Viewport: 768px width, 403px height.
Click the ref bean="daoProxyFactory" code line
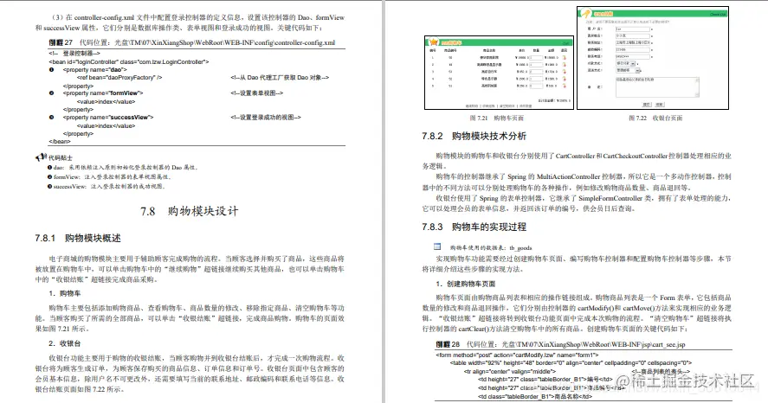119,77
